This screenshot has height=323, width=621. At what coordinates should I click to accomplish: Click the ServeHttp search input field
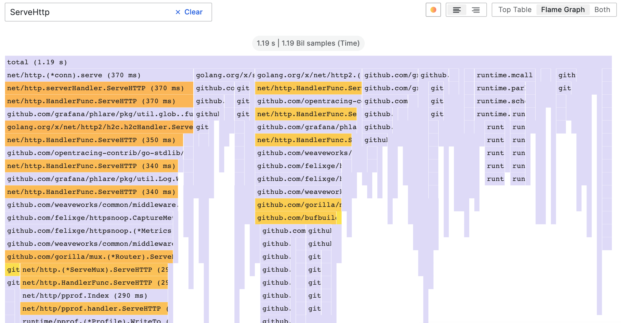click(x=88, y=12)
